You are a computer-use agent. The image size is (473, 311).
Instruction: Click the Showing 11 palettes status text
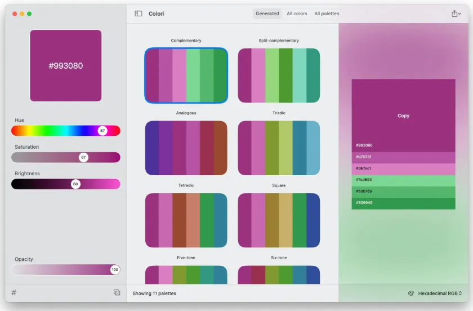[154, 293]
